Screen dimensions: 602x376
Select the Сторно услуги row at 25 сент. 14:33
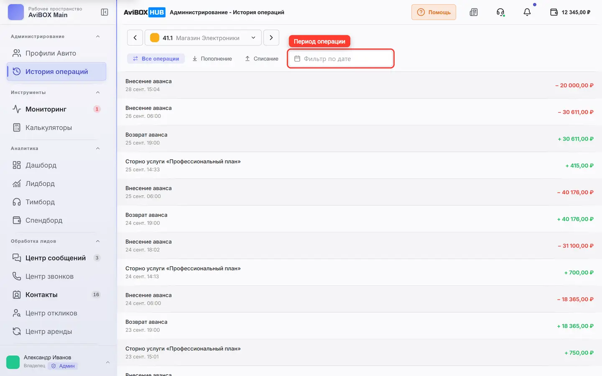360,165
